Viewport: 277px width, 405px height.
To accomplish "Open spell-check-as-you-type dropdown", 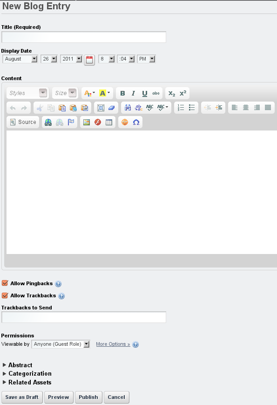I will (163, 108).
